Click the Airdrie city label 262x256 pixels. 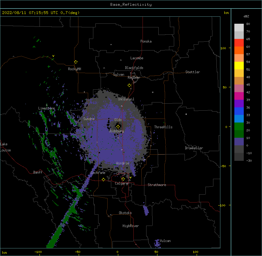123,163
